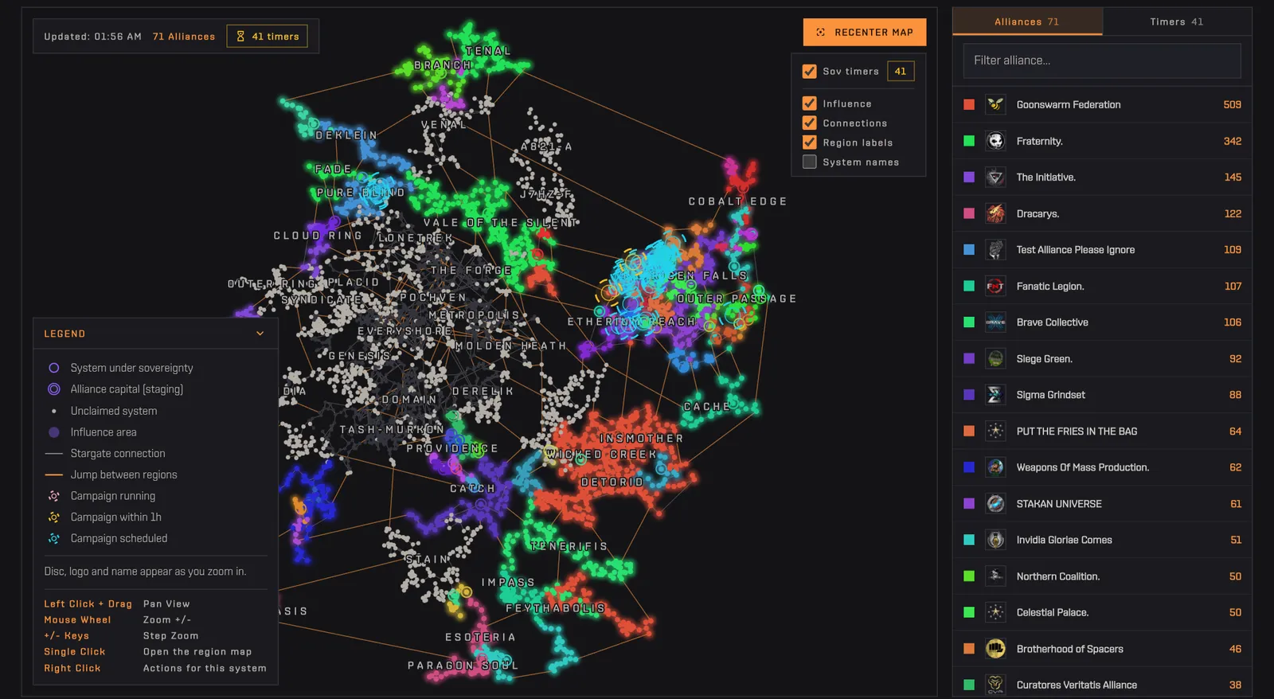Click the DEKLEIN region label
This screenshot has height=699, width=1274.
coord(346,135)
